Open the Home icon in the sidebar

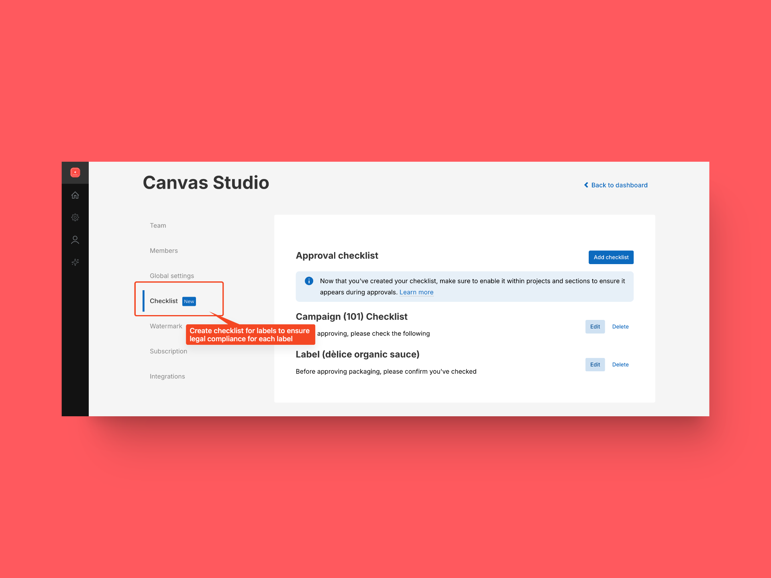pyautogui.click(x=75, y=195)
